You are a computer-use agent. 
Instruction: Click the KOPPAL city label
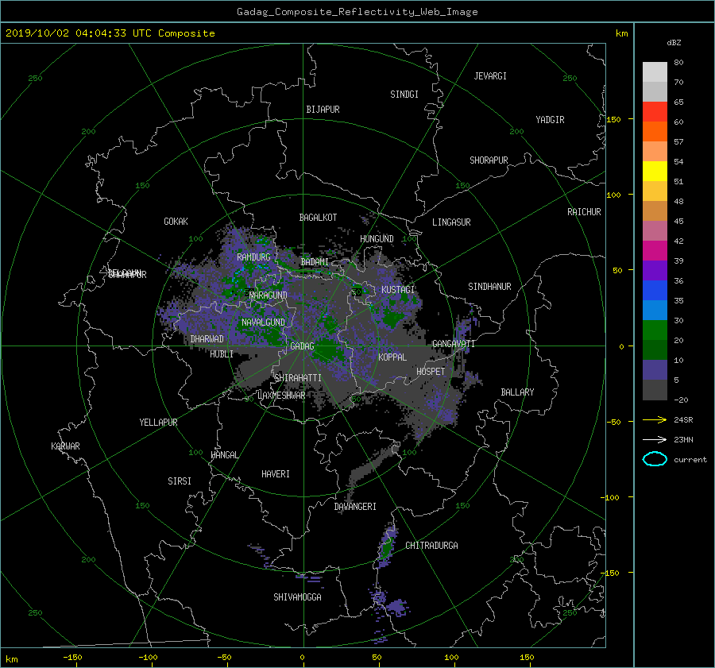click(392, 357)
